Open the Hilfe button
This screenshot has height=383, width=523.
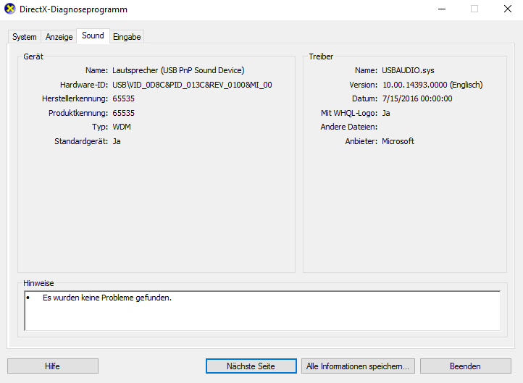pos(53,366)
